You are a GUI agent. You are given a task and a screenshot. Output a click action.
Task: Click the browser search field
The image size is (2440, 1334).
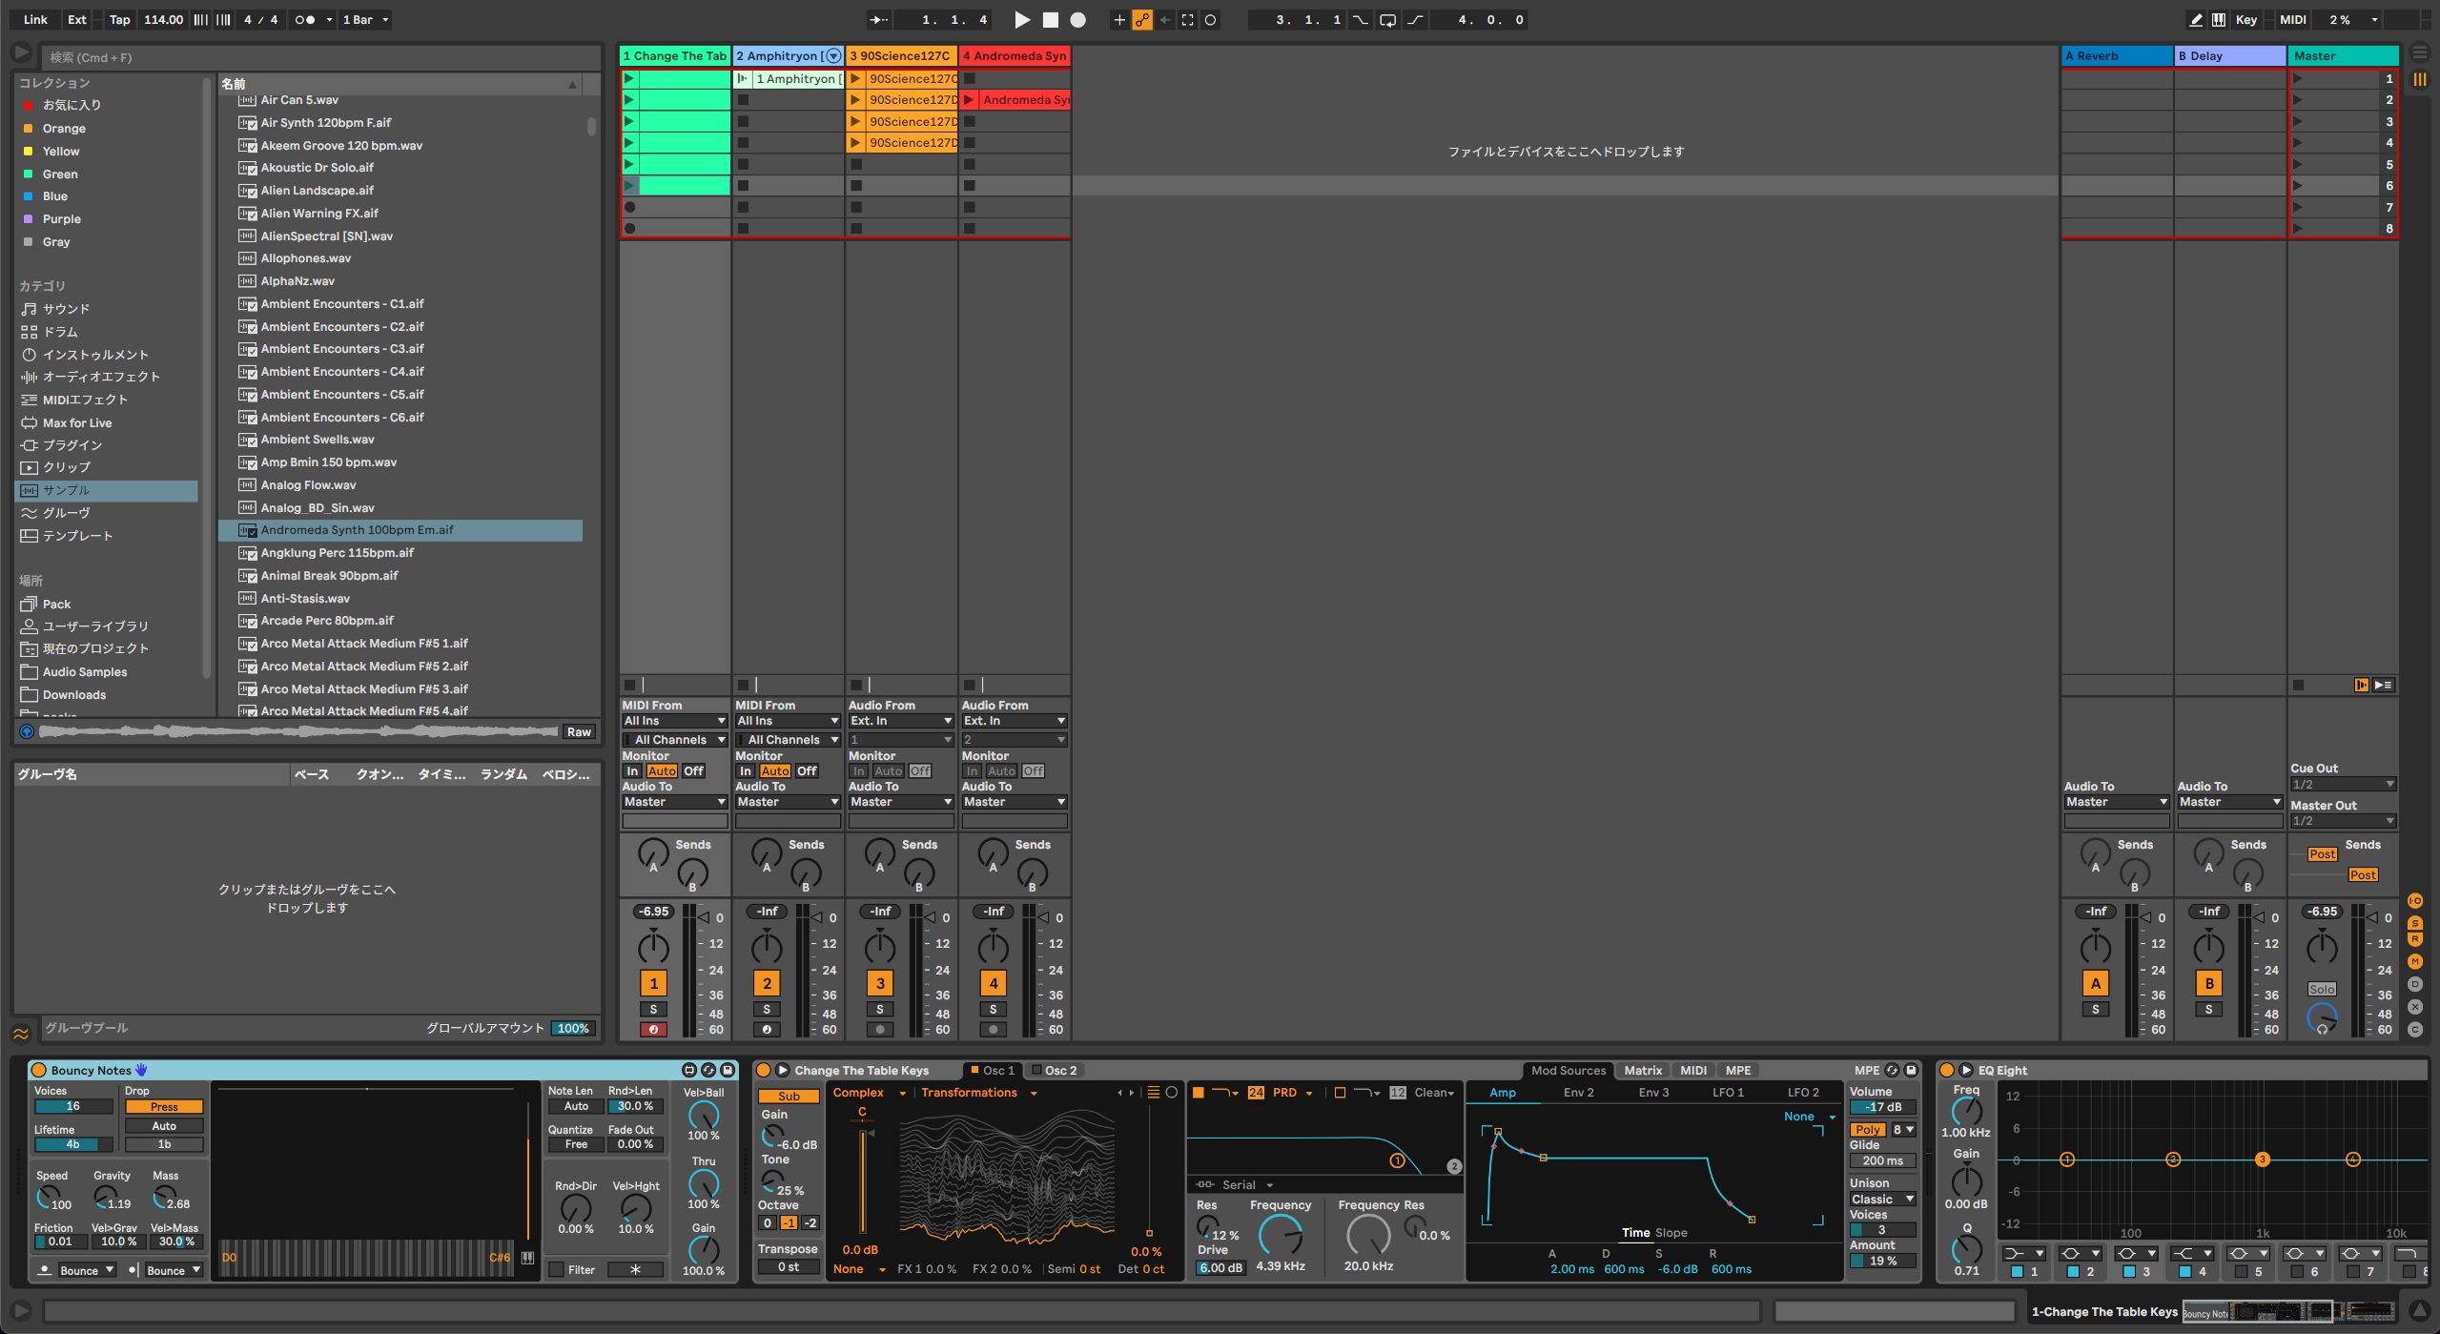click(x=322, y=57)
